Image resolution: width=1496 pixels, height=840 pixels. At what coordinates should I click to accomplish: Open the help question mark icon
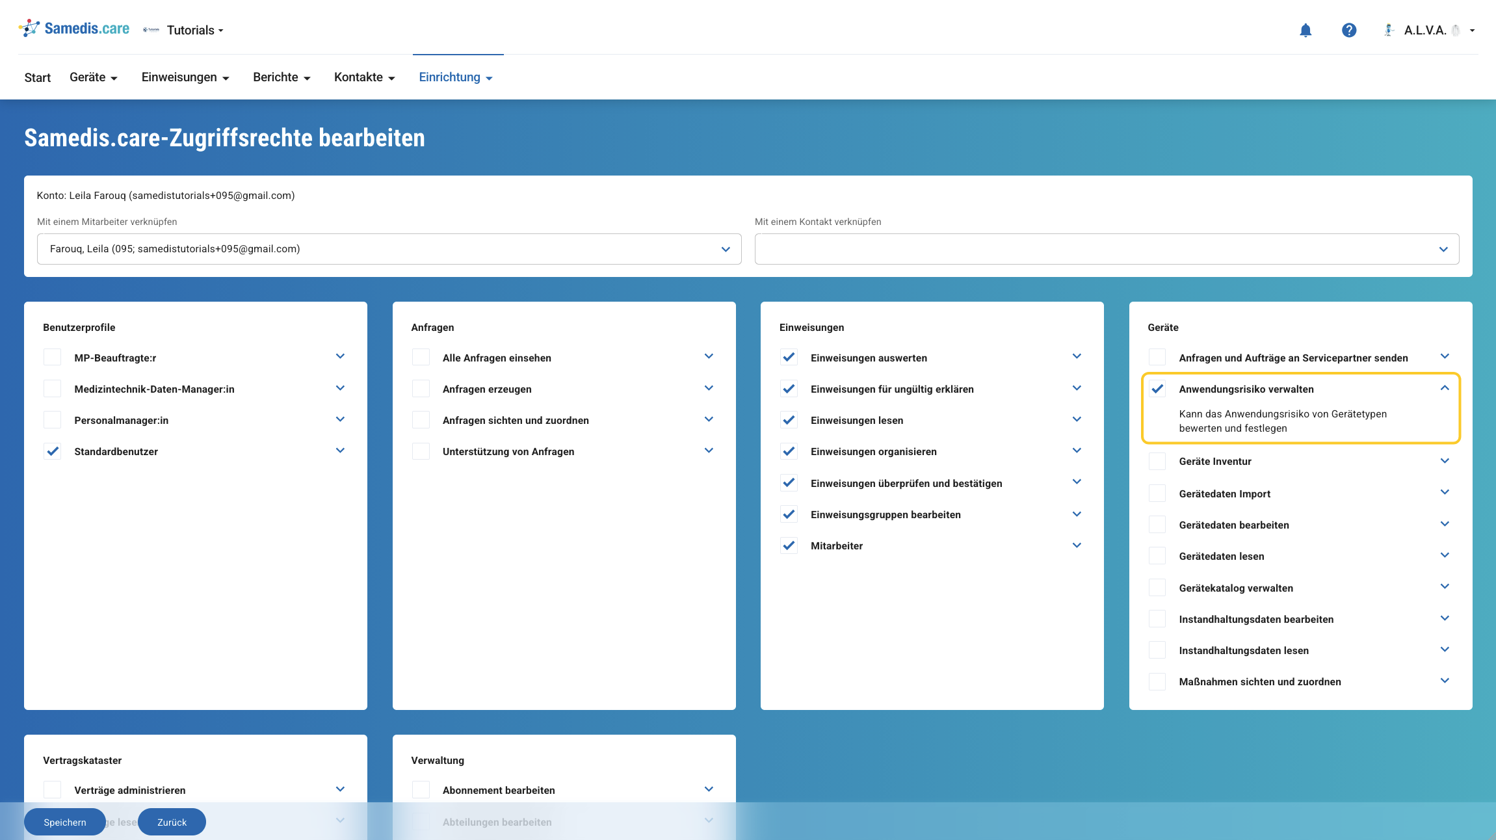click(1349, 30)
